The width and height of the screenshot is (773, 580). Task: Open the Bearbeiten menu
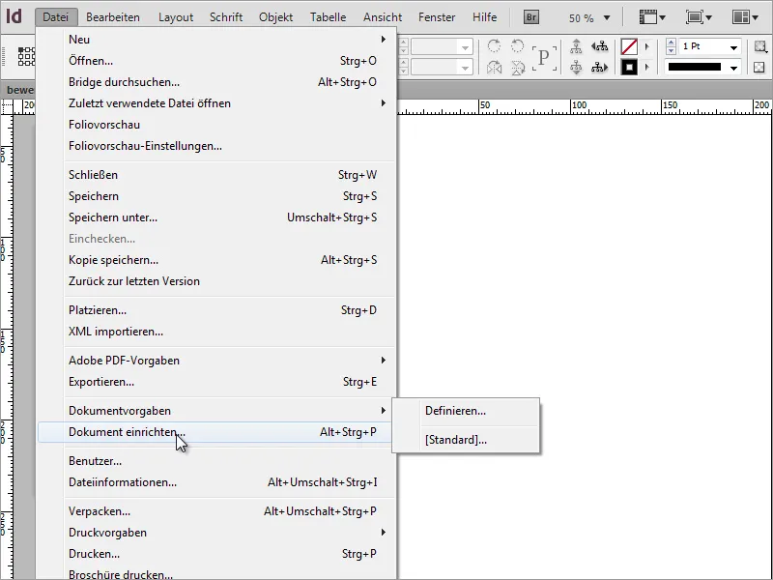[x=113, y=17]
